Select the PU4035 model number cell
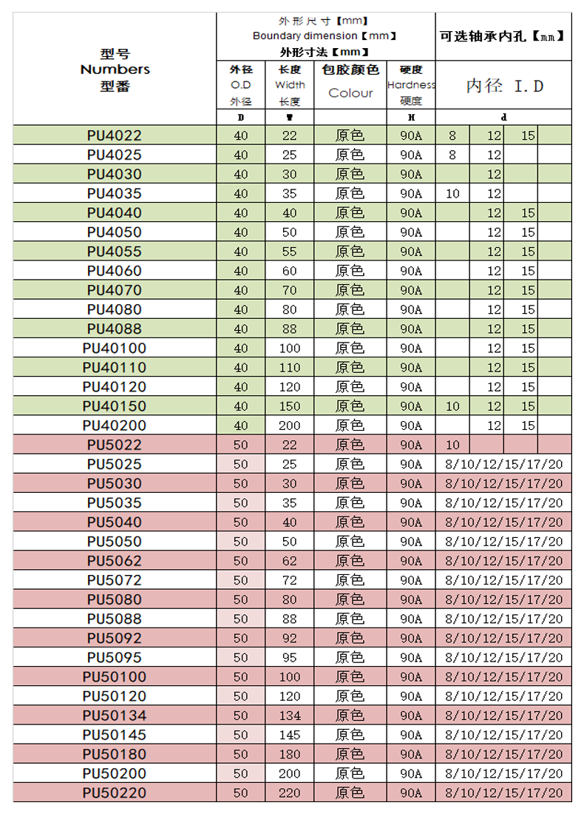584x814 pixels. (115, 194)
